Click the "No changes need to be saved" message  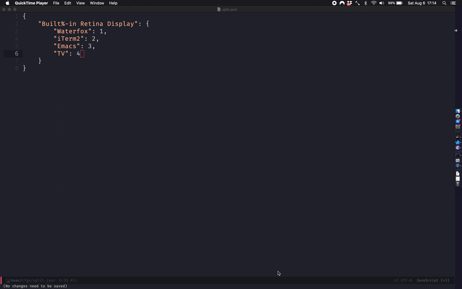coord(35,286)
